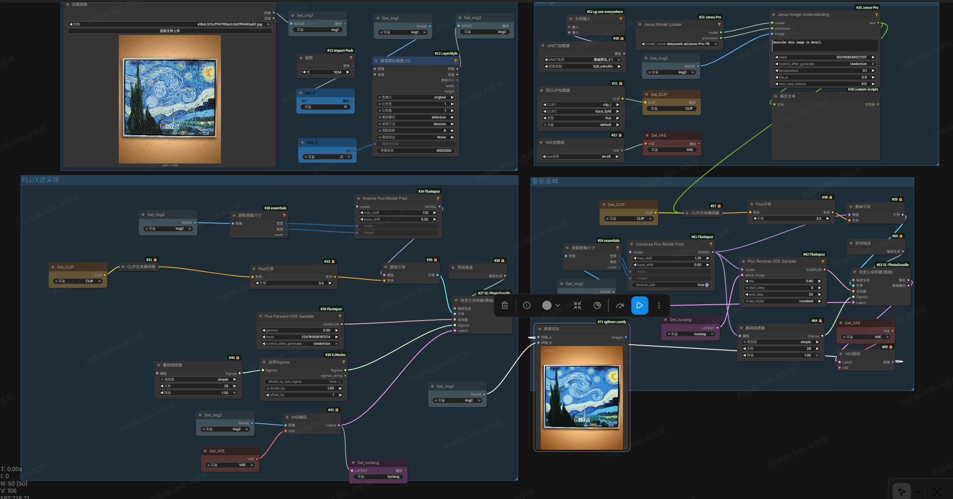Click the 背景颜色 #000000 color field

[x=416, y=151]
